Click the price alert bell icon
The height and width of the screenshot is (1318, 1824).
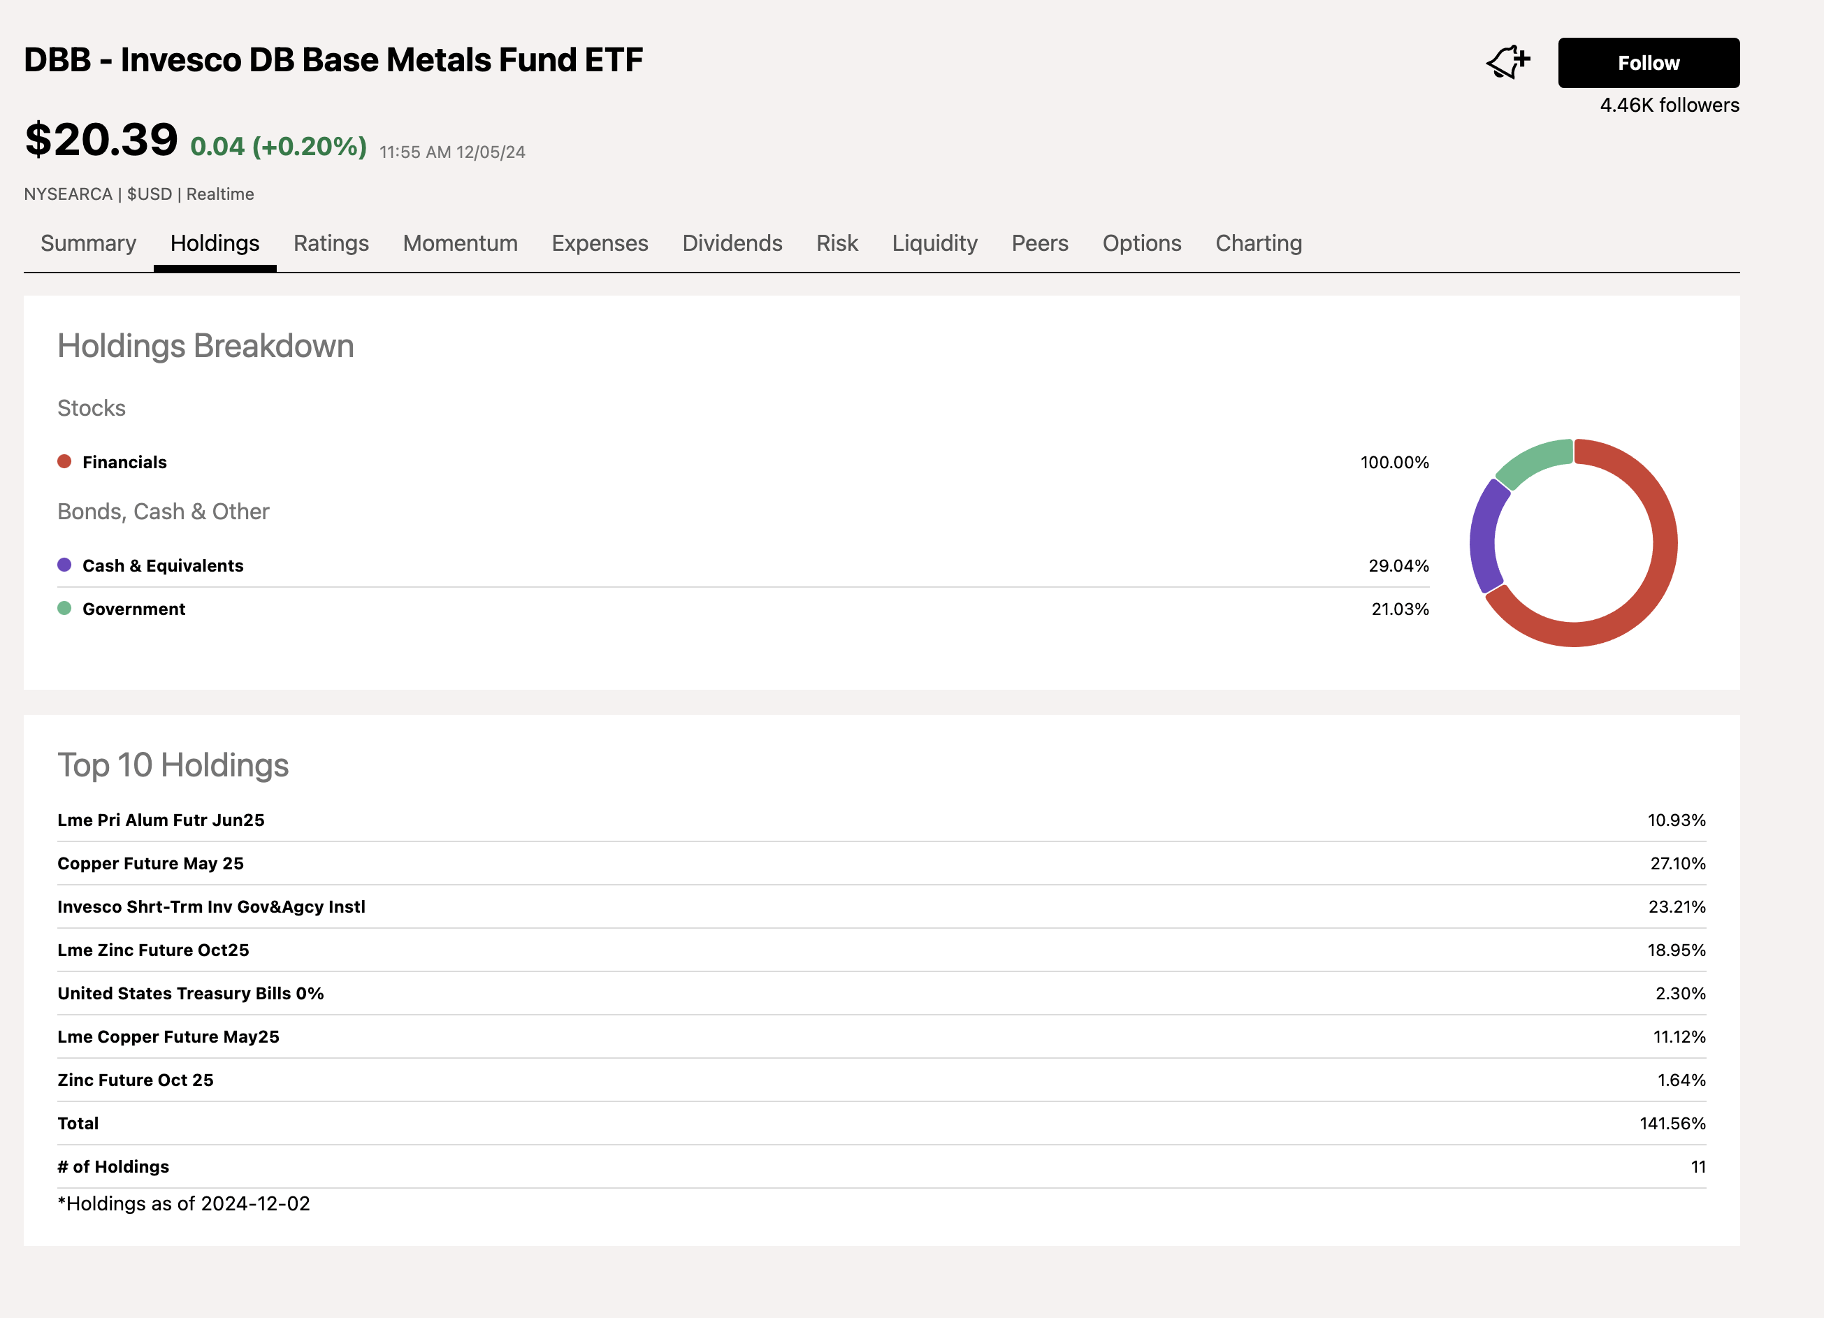pos(1510,62)
